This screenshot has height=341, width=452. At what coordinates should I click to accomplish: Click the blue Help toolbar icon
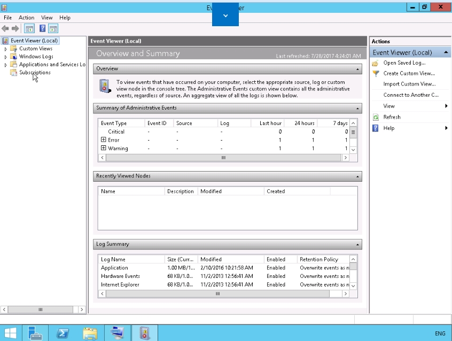coord(42,28)
